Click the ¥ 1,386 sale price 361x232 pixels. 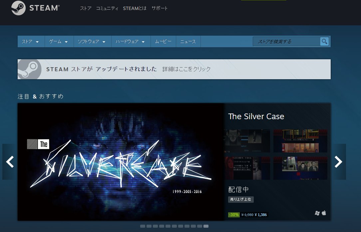[x=261, y=215]
